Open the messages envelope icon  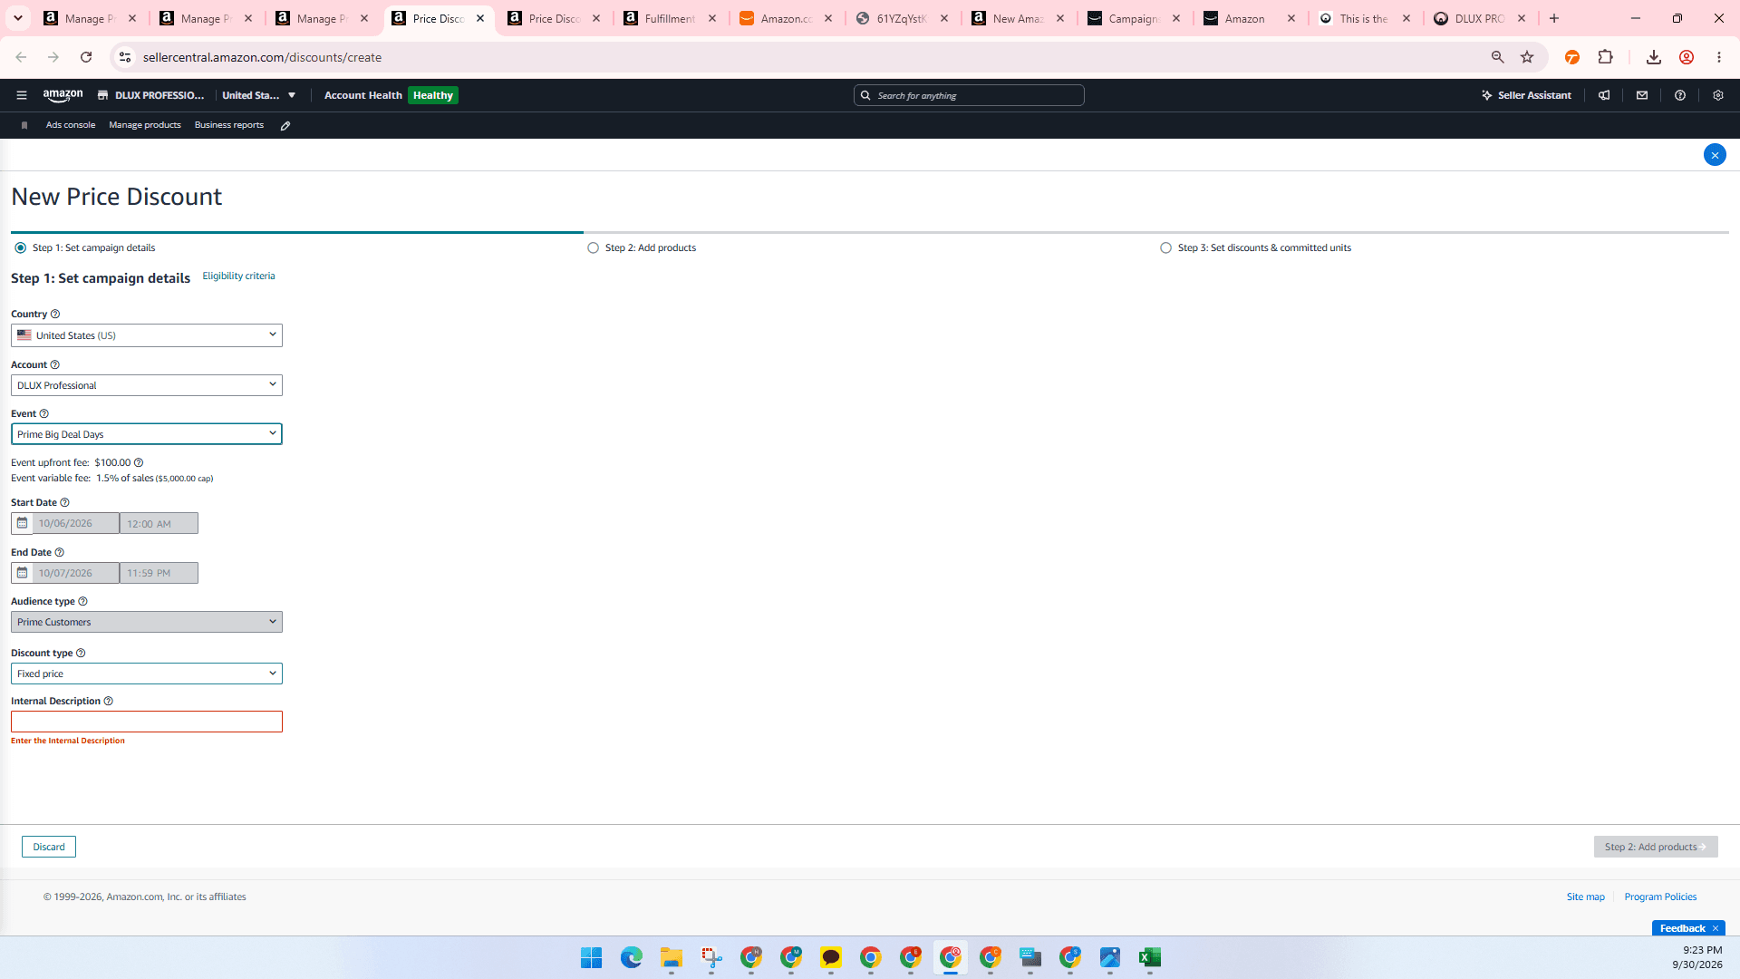pyautogui.click(x=1642, y=95)
